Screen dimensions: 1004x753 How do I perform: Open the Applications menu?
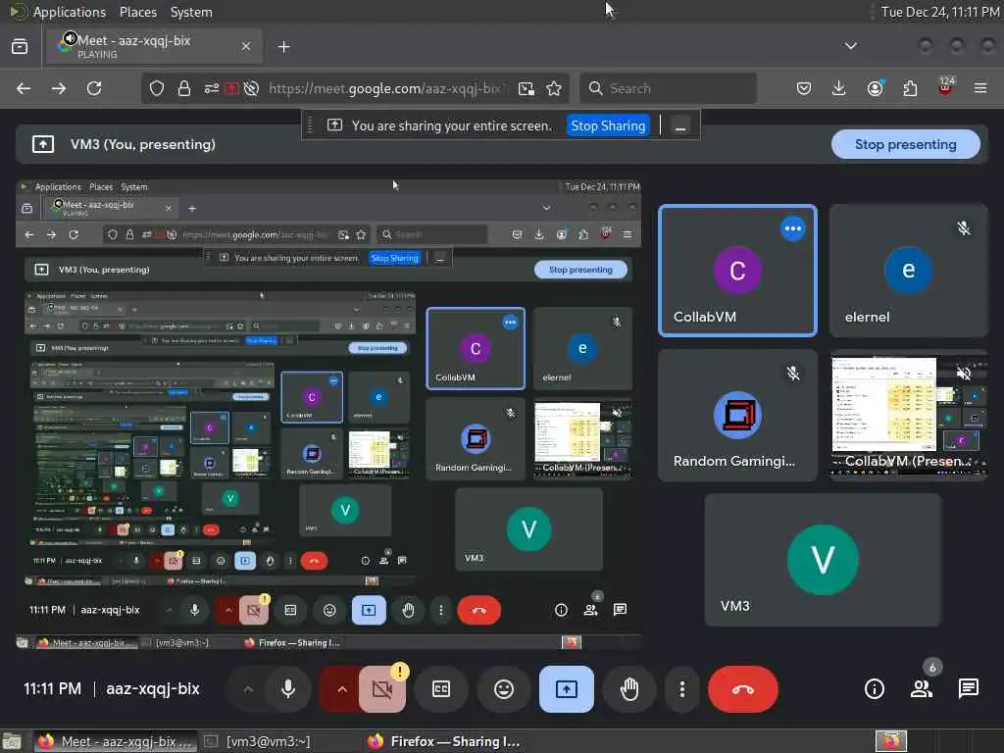click(x=70, y=12)
